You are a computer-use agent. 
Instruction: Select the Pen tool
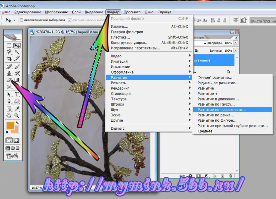[x=9, y=101]
